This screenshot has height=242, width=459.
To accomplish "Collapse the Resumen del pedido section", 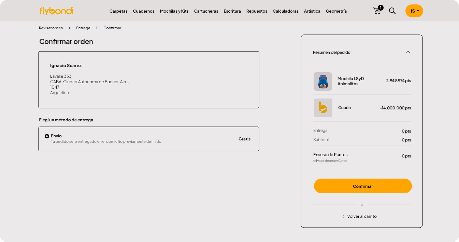I will pyautogui.click(x=408, y=52).
